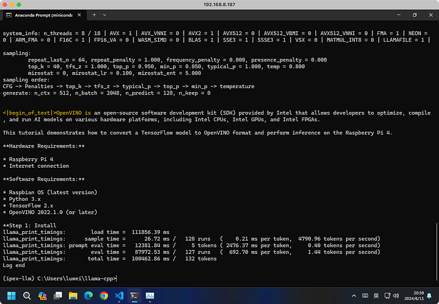Click "repeat_last_n = 64" parameter text

(x=58, y=60)
